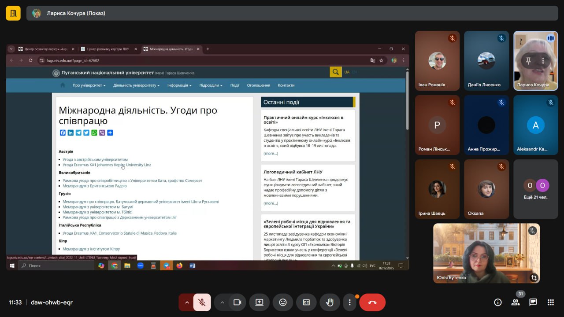
Task: Open the 'Ещё 21 чел.' participants tile
Action: pos(535,189)
